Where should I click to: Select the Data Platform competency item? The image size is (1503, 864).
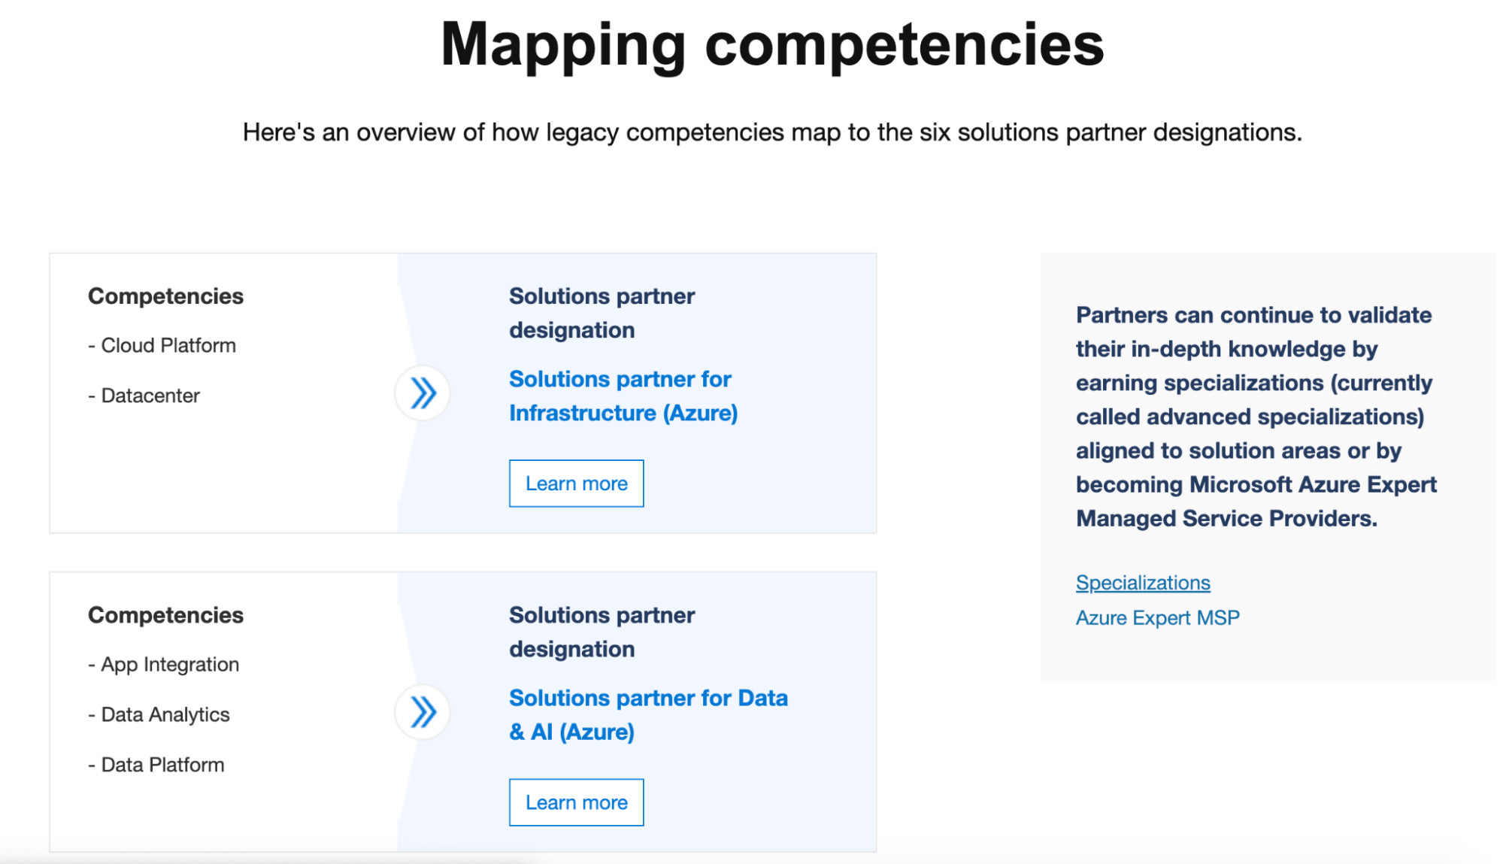click(156, 765)
